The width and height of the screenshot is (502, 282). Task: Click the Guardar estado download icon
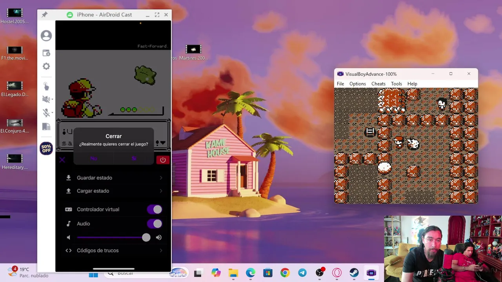pos(69,178)
